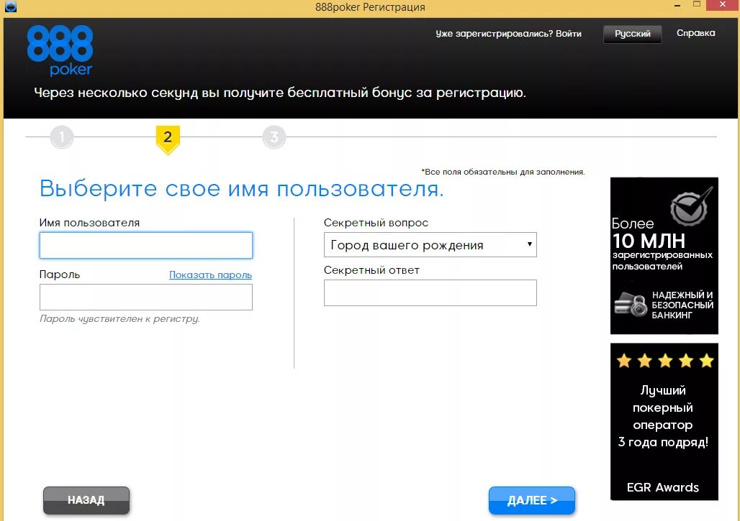
Task: Click the yellow step 2 marker
Action: pyautogui.click(x=168, y=139)
